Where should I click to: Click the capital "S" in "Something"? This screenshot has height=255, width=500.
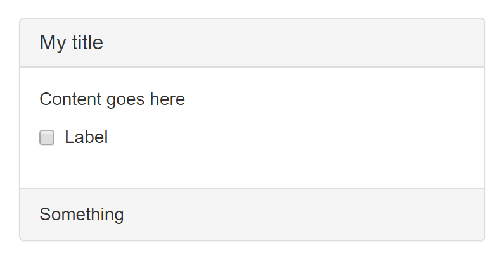[45, 215]
